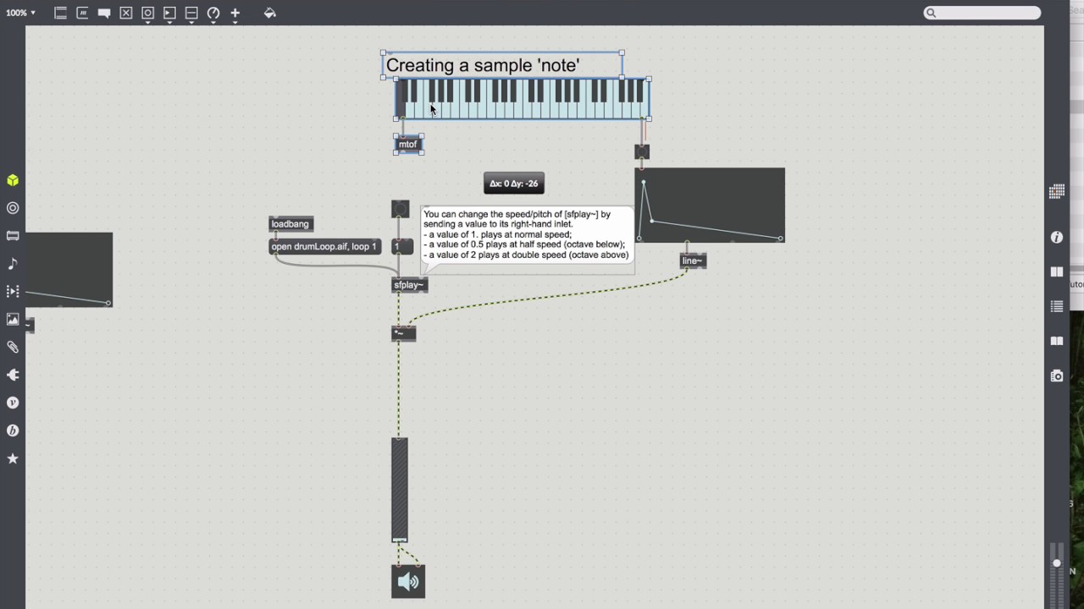This screenshot has width=1084, height=609.
Task: Open the Vizzie modules sidebar icon
Action: [x=13, y=403]
